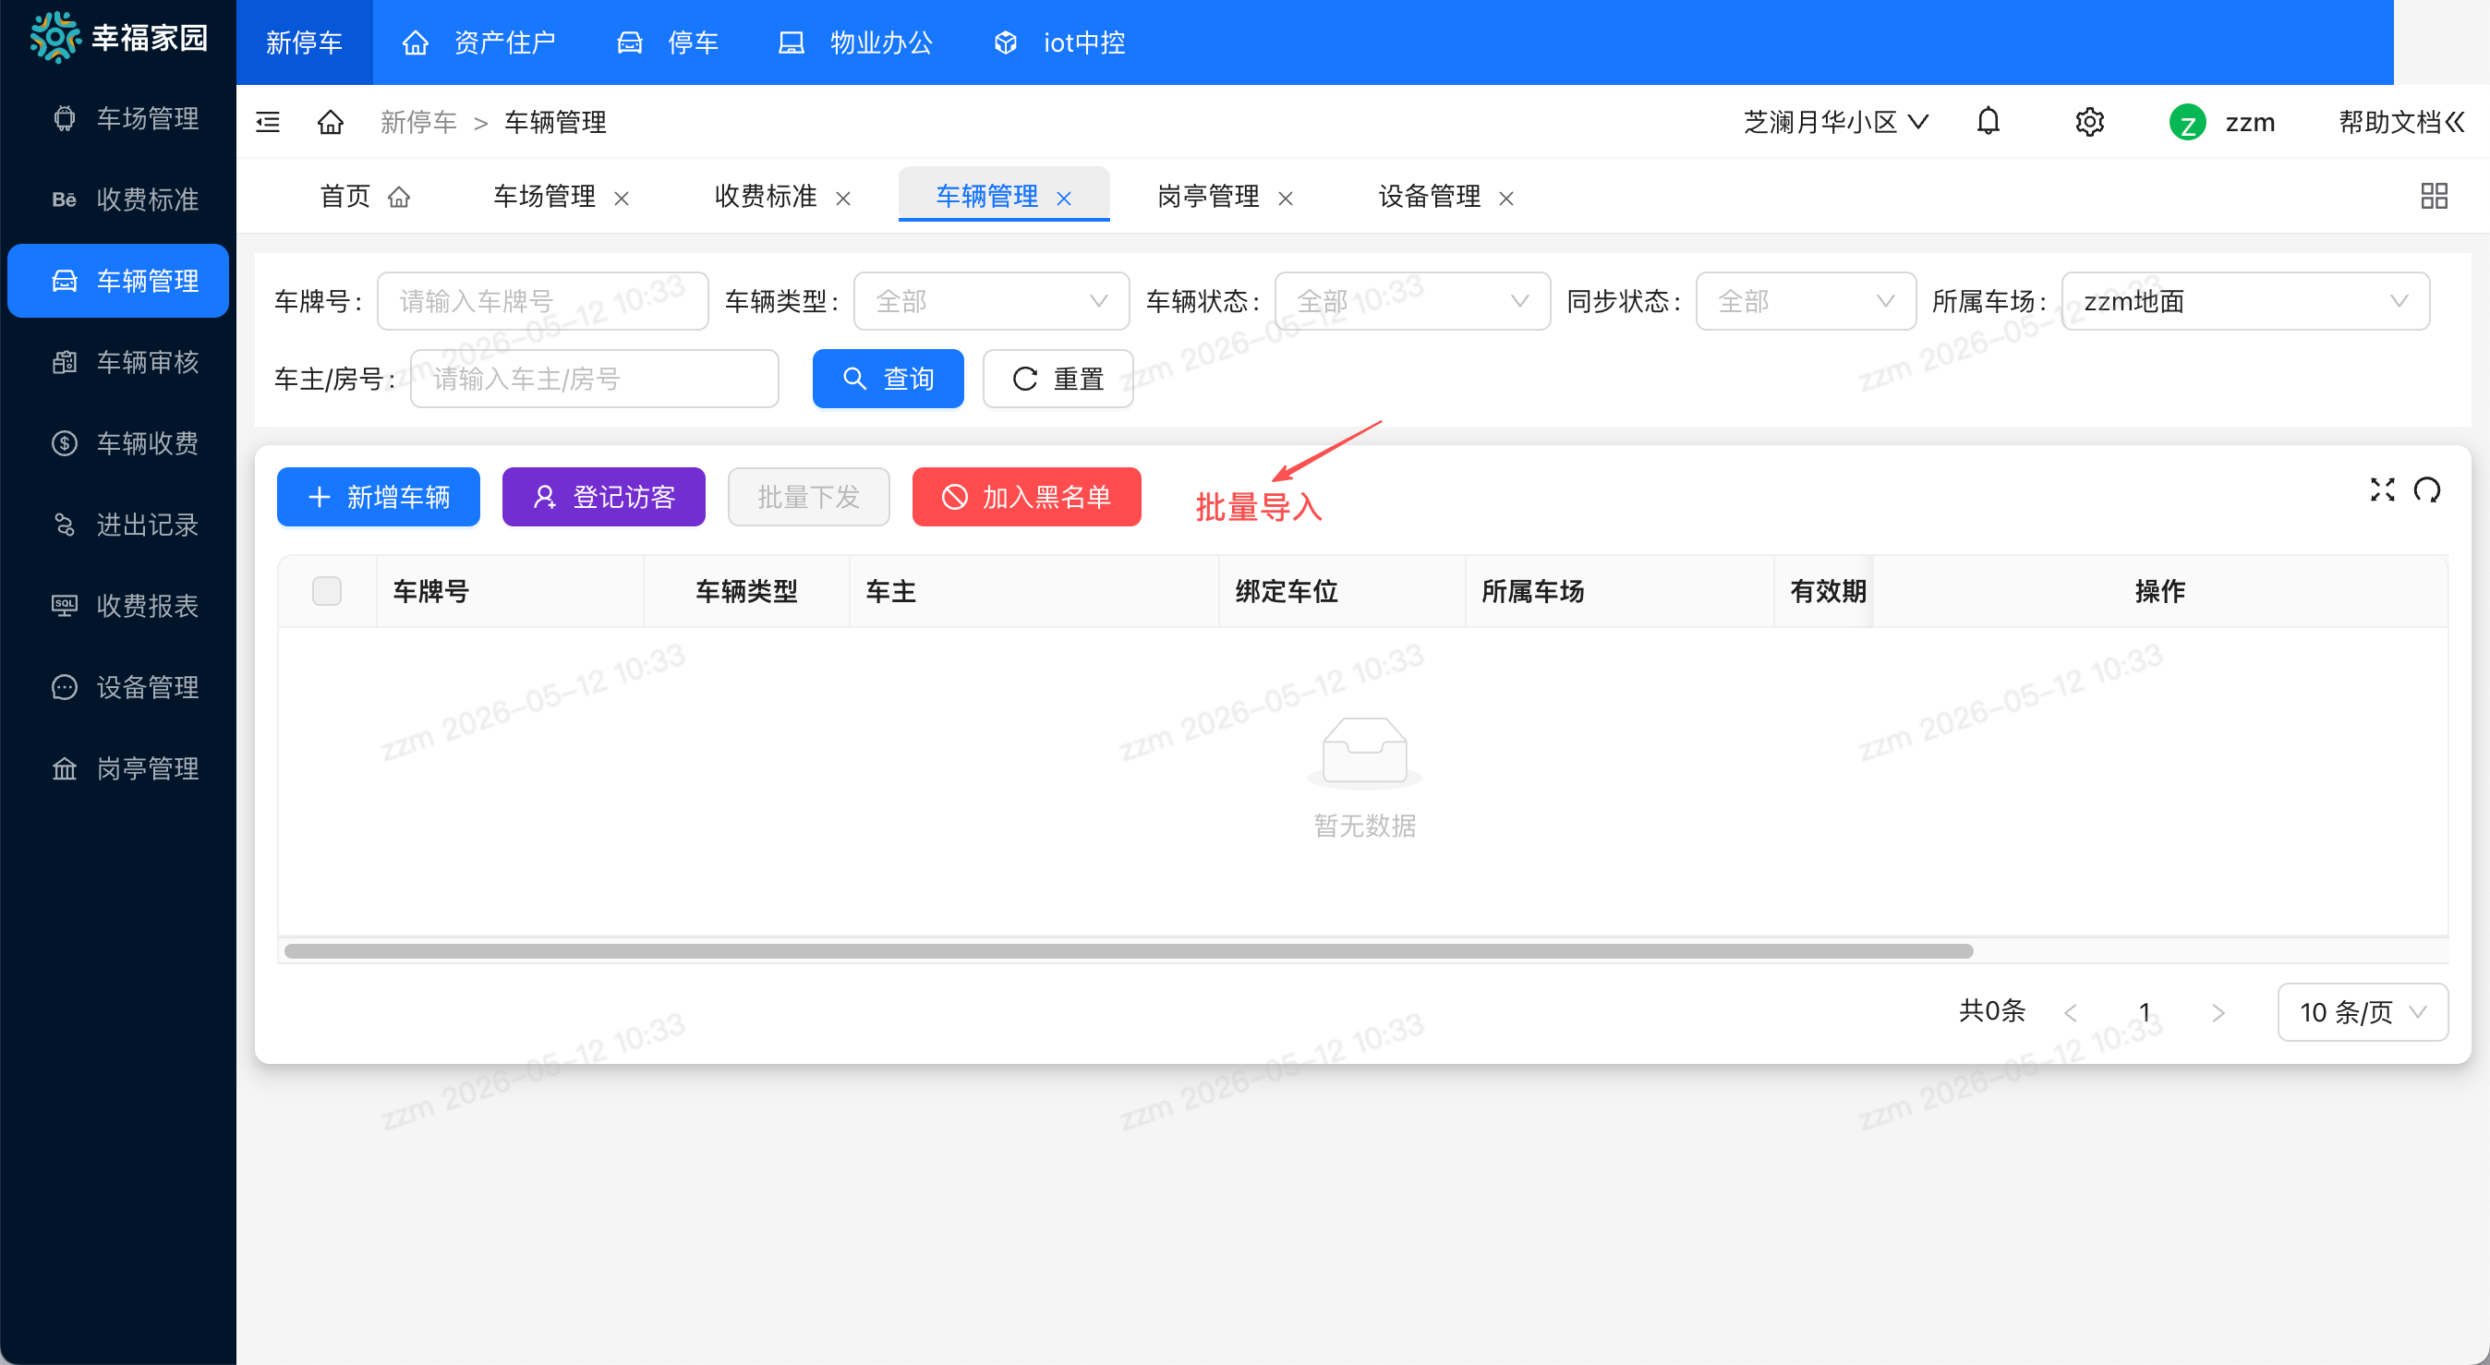Click the 幸福家园 logo icon
This screenshot has width=2490, height=1365.
54,38
